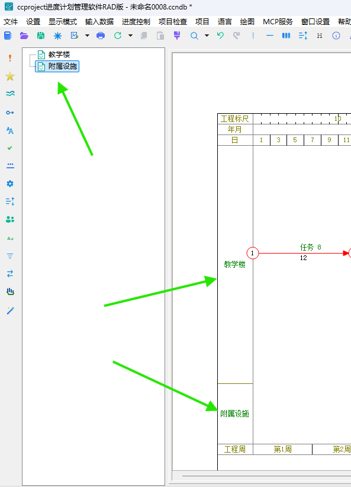Click the font size sidebar icon

(10, 130)
